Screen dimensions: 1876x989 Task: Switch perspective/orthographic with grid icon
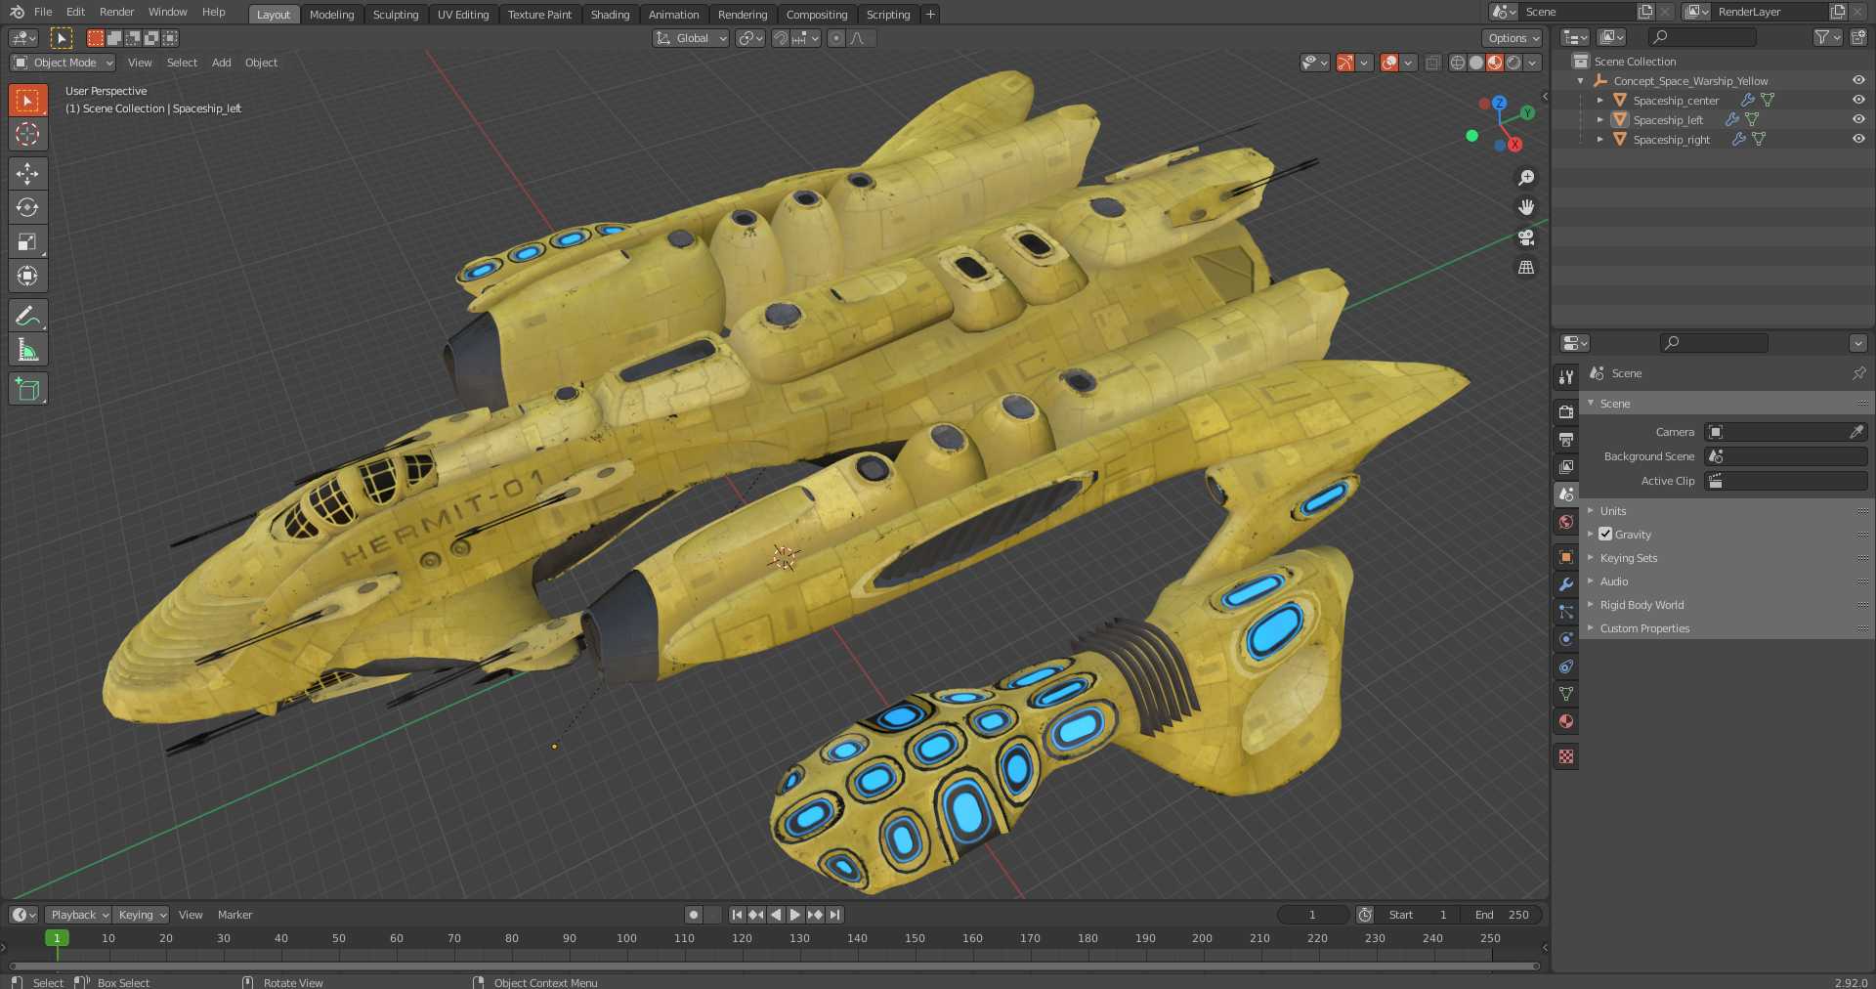(x=1525, y=268)
